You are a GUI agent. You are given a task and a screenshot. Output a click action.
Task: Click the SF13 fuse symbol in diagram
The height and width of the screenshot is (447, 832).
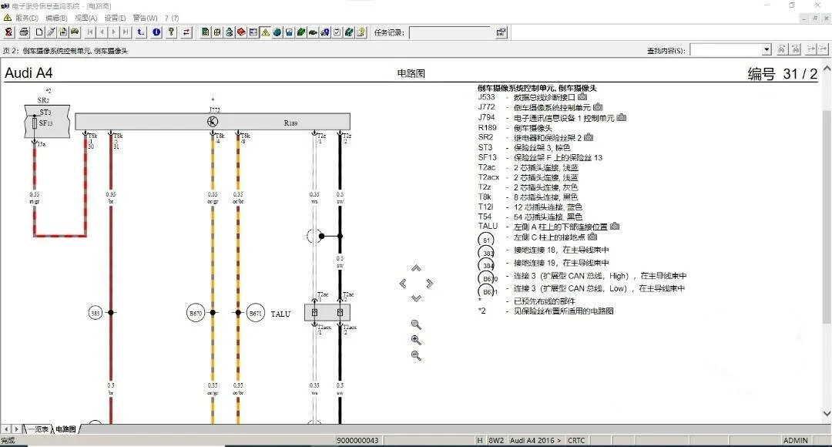35,123
